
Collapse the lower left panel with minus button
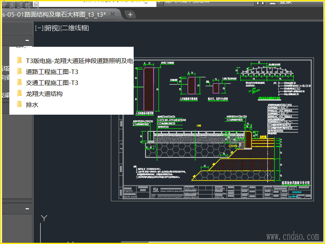[x=27, y=209]
